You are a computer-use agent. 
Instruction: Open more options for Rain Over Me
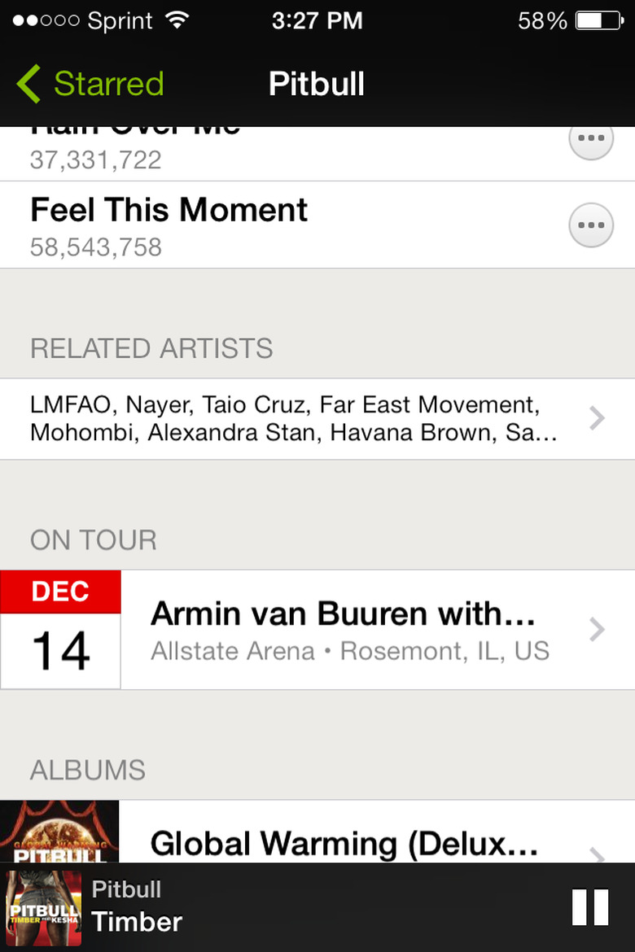click(590, 139)
